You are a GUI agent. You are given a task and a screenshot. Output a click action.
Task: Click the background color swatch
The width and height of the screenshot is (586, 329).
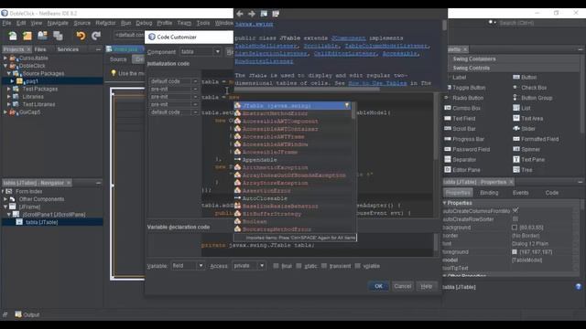pos(515,228)
